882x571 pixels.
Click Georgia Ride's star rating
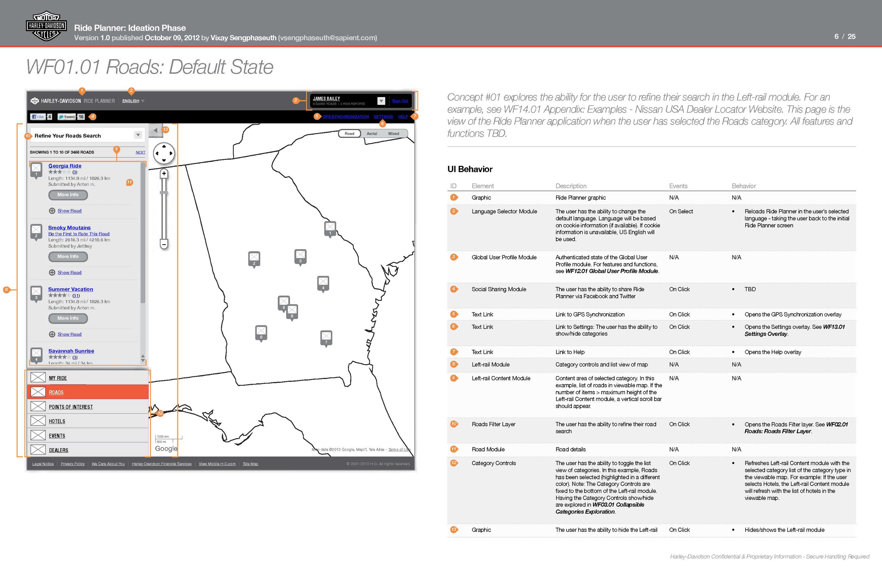[59, 172]
